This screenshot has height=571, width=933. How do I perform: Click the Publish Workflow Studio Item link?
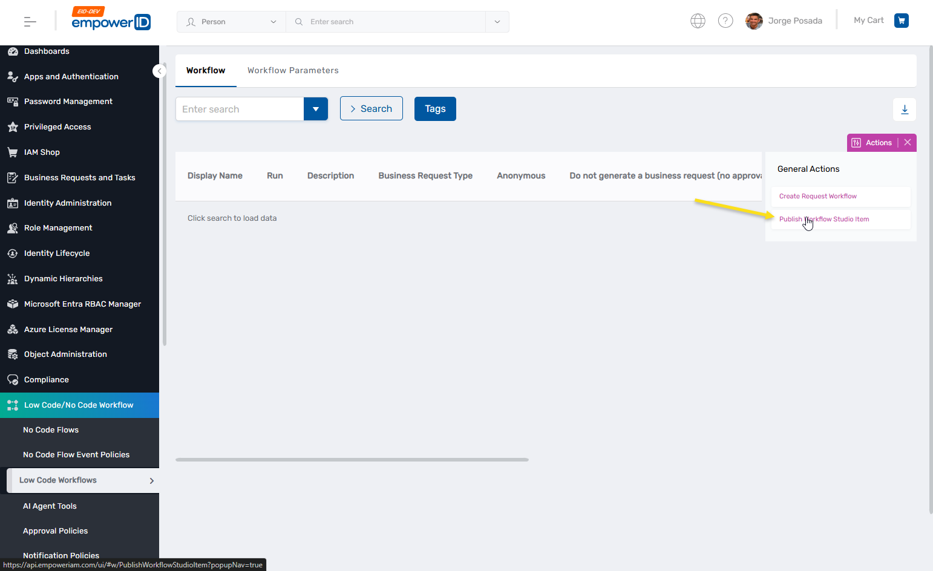click(824, 219)
